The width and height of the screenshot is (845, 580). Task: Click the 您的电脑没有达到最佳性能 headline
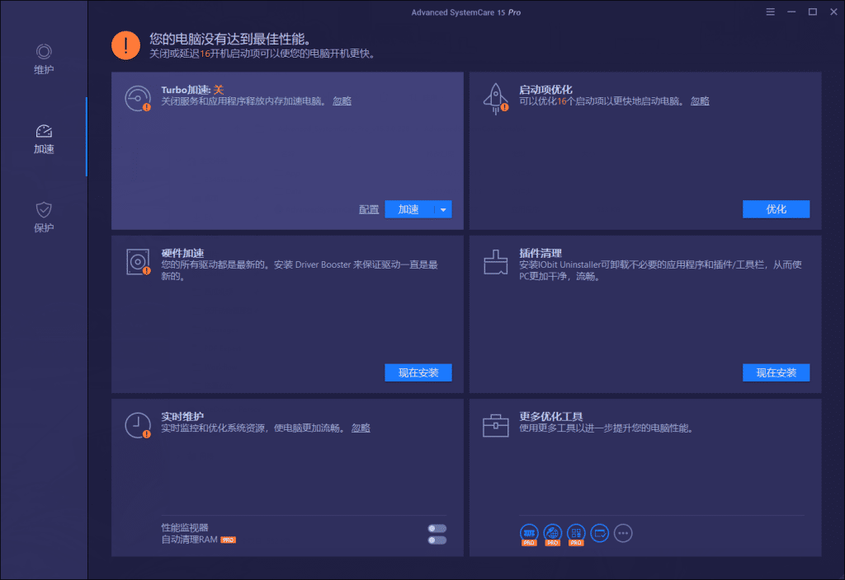coord(230,39)
